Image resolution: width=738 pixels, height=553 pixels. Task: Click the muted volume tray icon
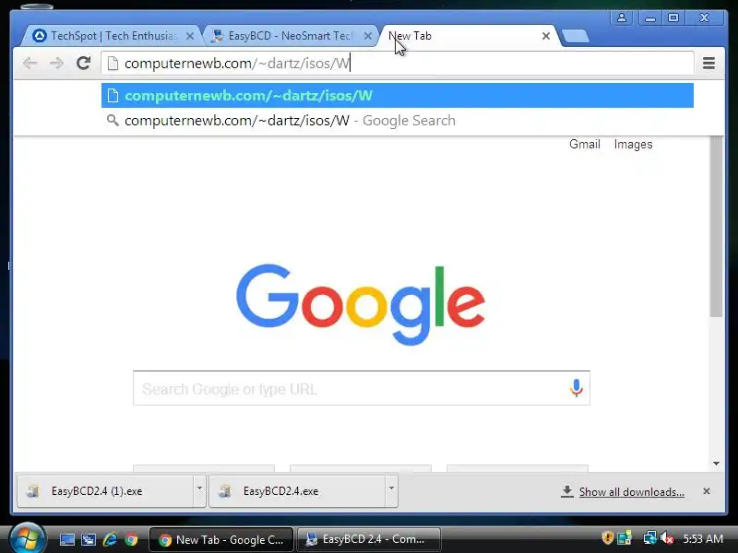point(667,538)
